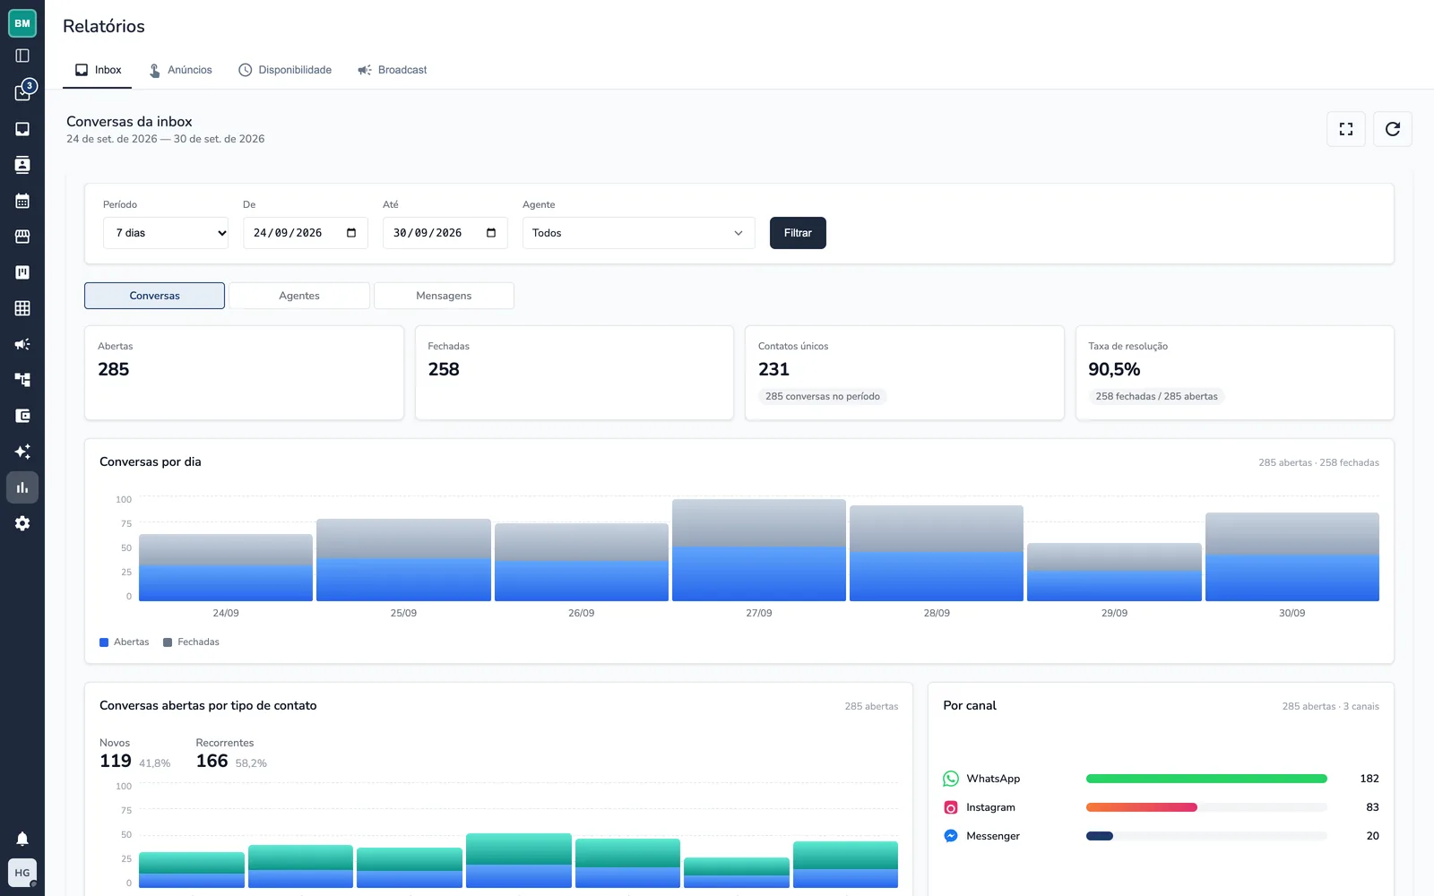Image resolution: width=1434 pixels, height=896 pixels.
Task: Open the Agente Todos dropdown
Action: [638, 233]
